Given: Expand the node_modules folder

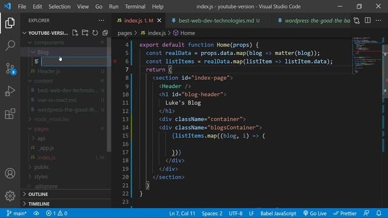Looking at the screenshot, I should (x=52, y=119).
